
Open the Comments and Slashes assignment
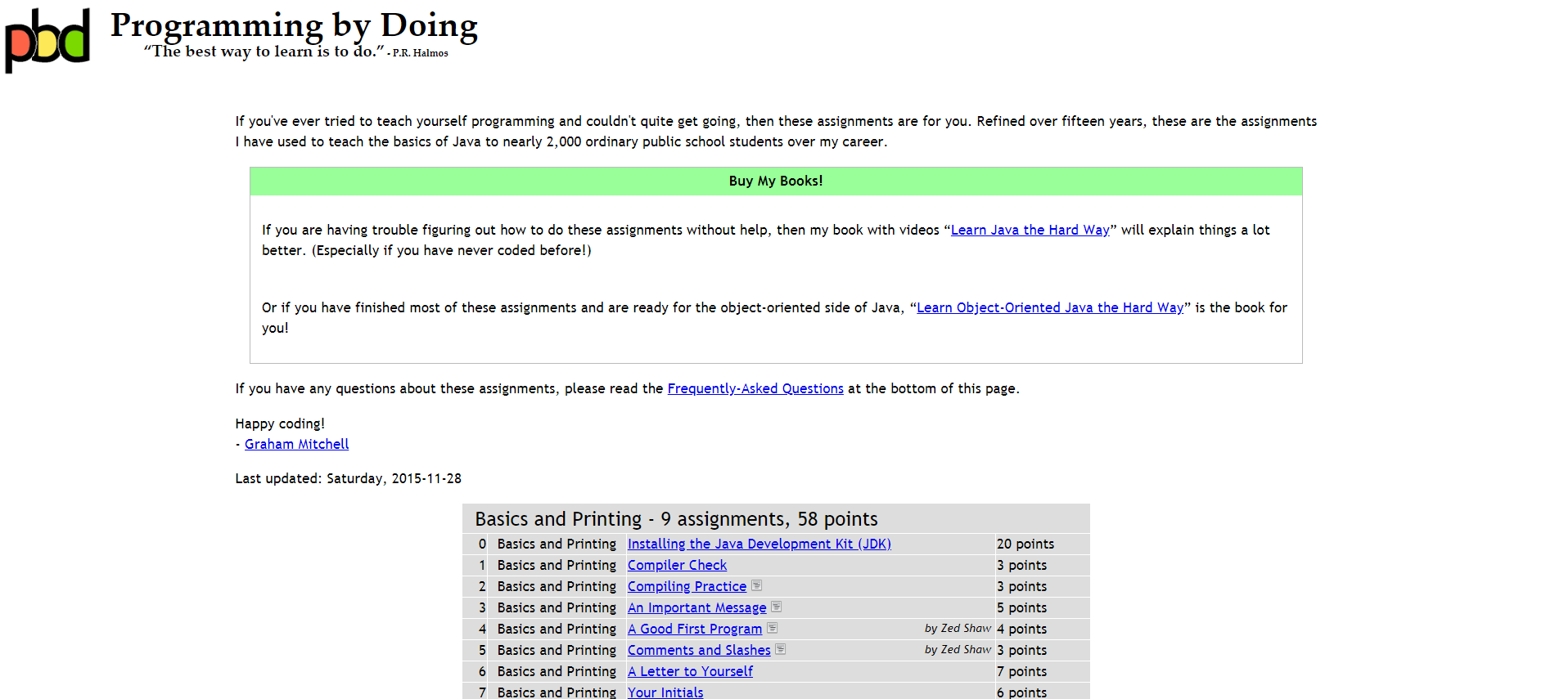click(x=699, y=650)
